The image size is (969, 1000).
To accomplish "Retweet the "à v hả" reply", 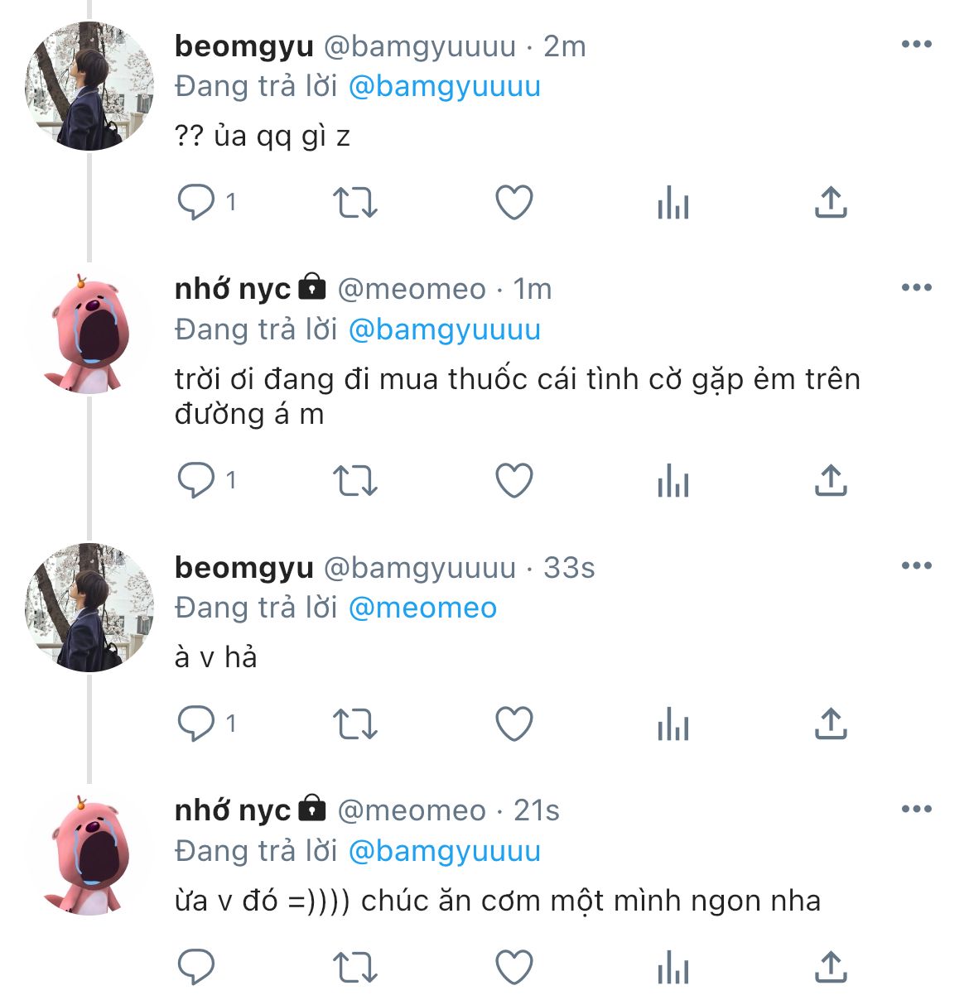I will click(354, 724).
